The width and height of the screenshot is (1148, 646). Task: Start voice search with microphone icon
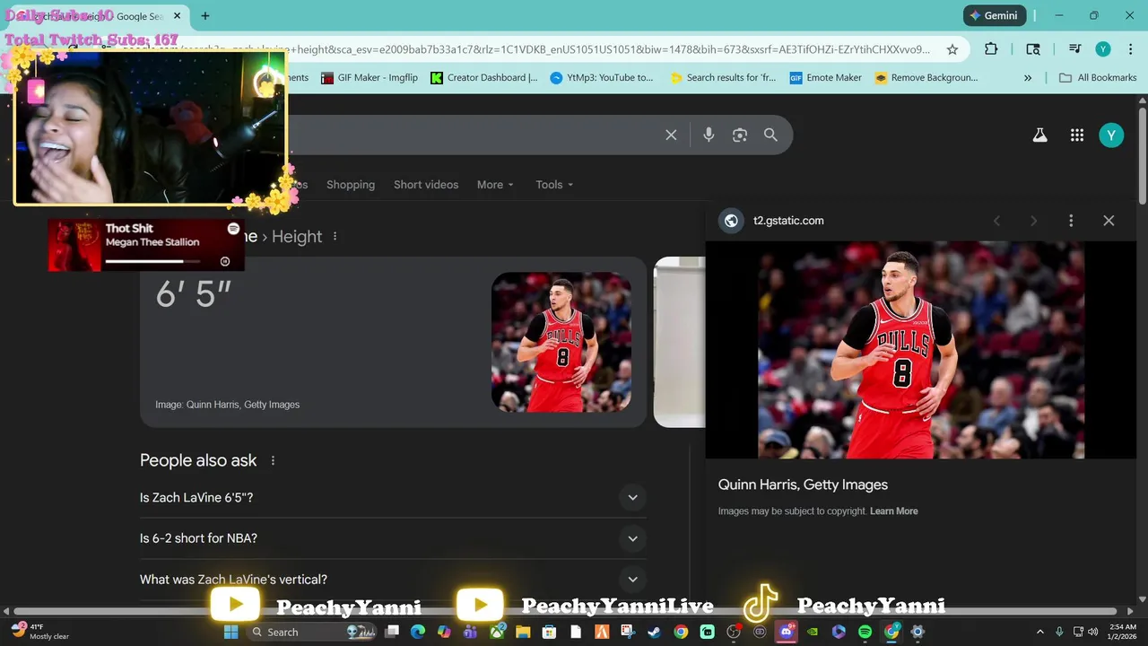tap(709, 135)
